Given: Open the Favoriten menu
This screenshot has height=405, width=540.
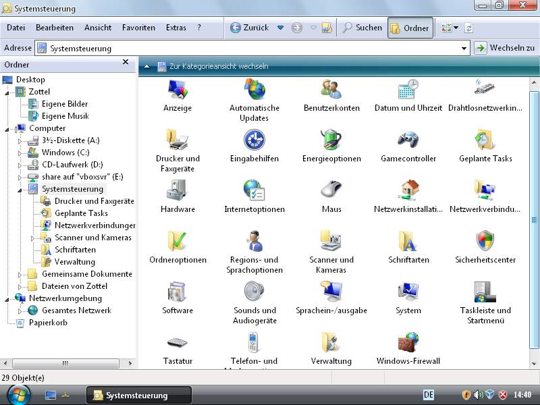Looking at the screenshot, I should point(138,28).
